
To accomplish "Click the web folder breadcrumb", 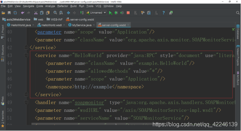I will pyautogui.click(x=39, y=20).
